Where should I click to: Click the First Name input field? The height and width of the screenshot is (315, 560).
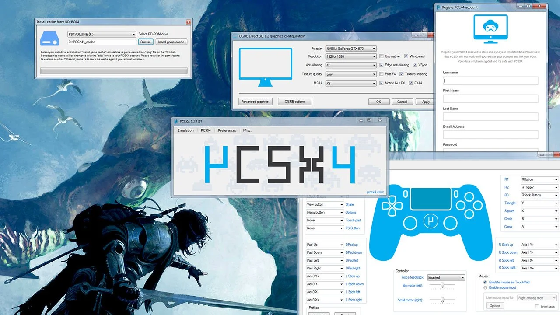coord(490,98)
